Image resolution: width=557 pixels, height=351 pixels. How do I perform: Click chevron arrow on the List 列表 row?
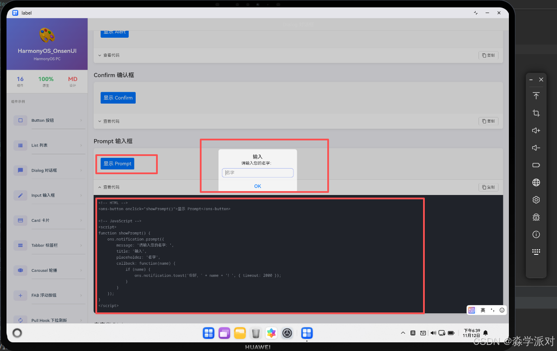(81, 145)
